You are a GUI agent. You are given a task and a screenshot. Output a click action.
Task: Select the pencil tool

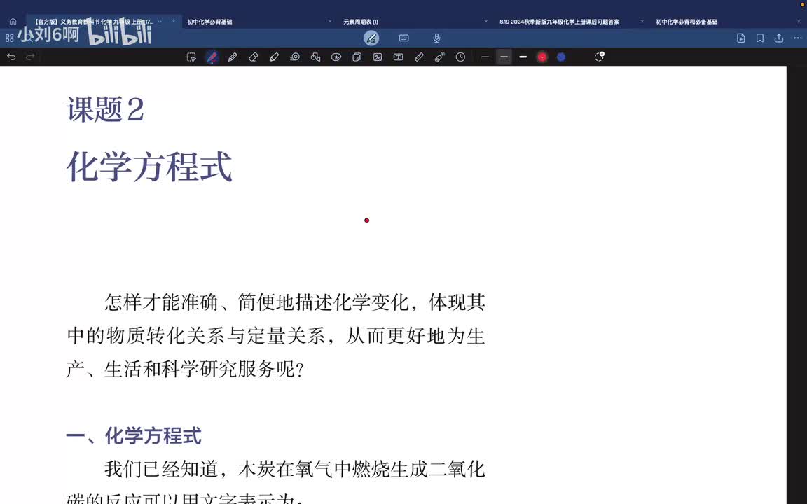click(233, 57)
